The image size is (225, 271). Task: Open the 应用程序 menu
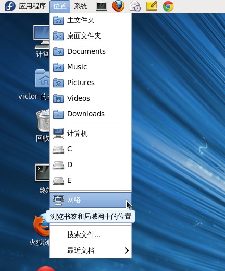point(32,6)
